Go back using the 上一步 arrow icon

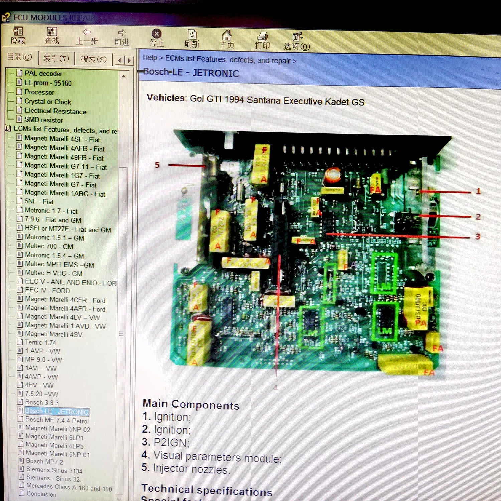[x=88, y=35]
